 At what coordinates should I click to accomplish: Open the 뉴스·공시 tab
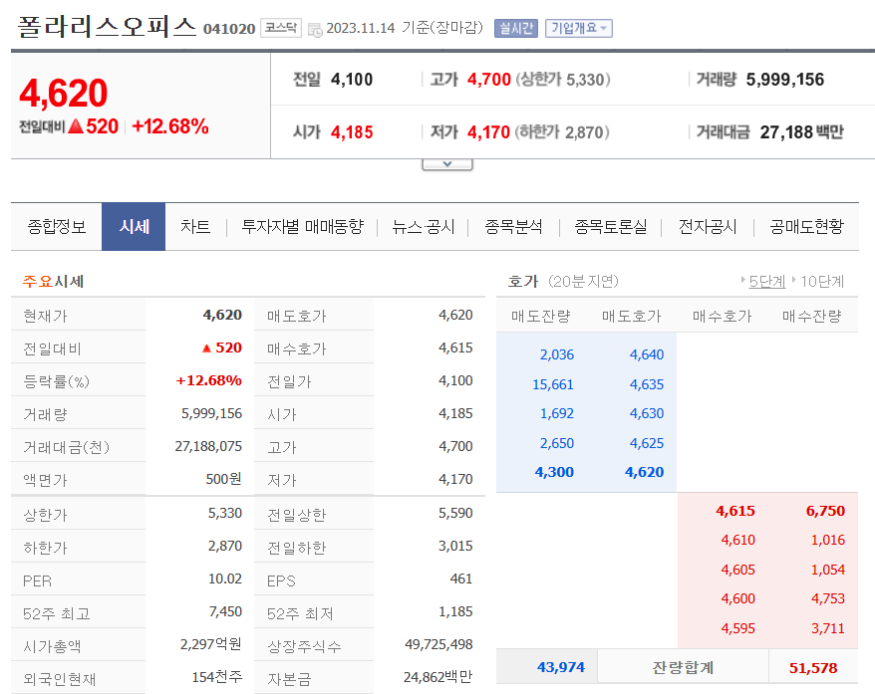[x=421, y=226]
